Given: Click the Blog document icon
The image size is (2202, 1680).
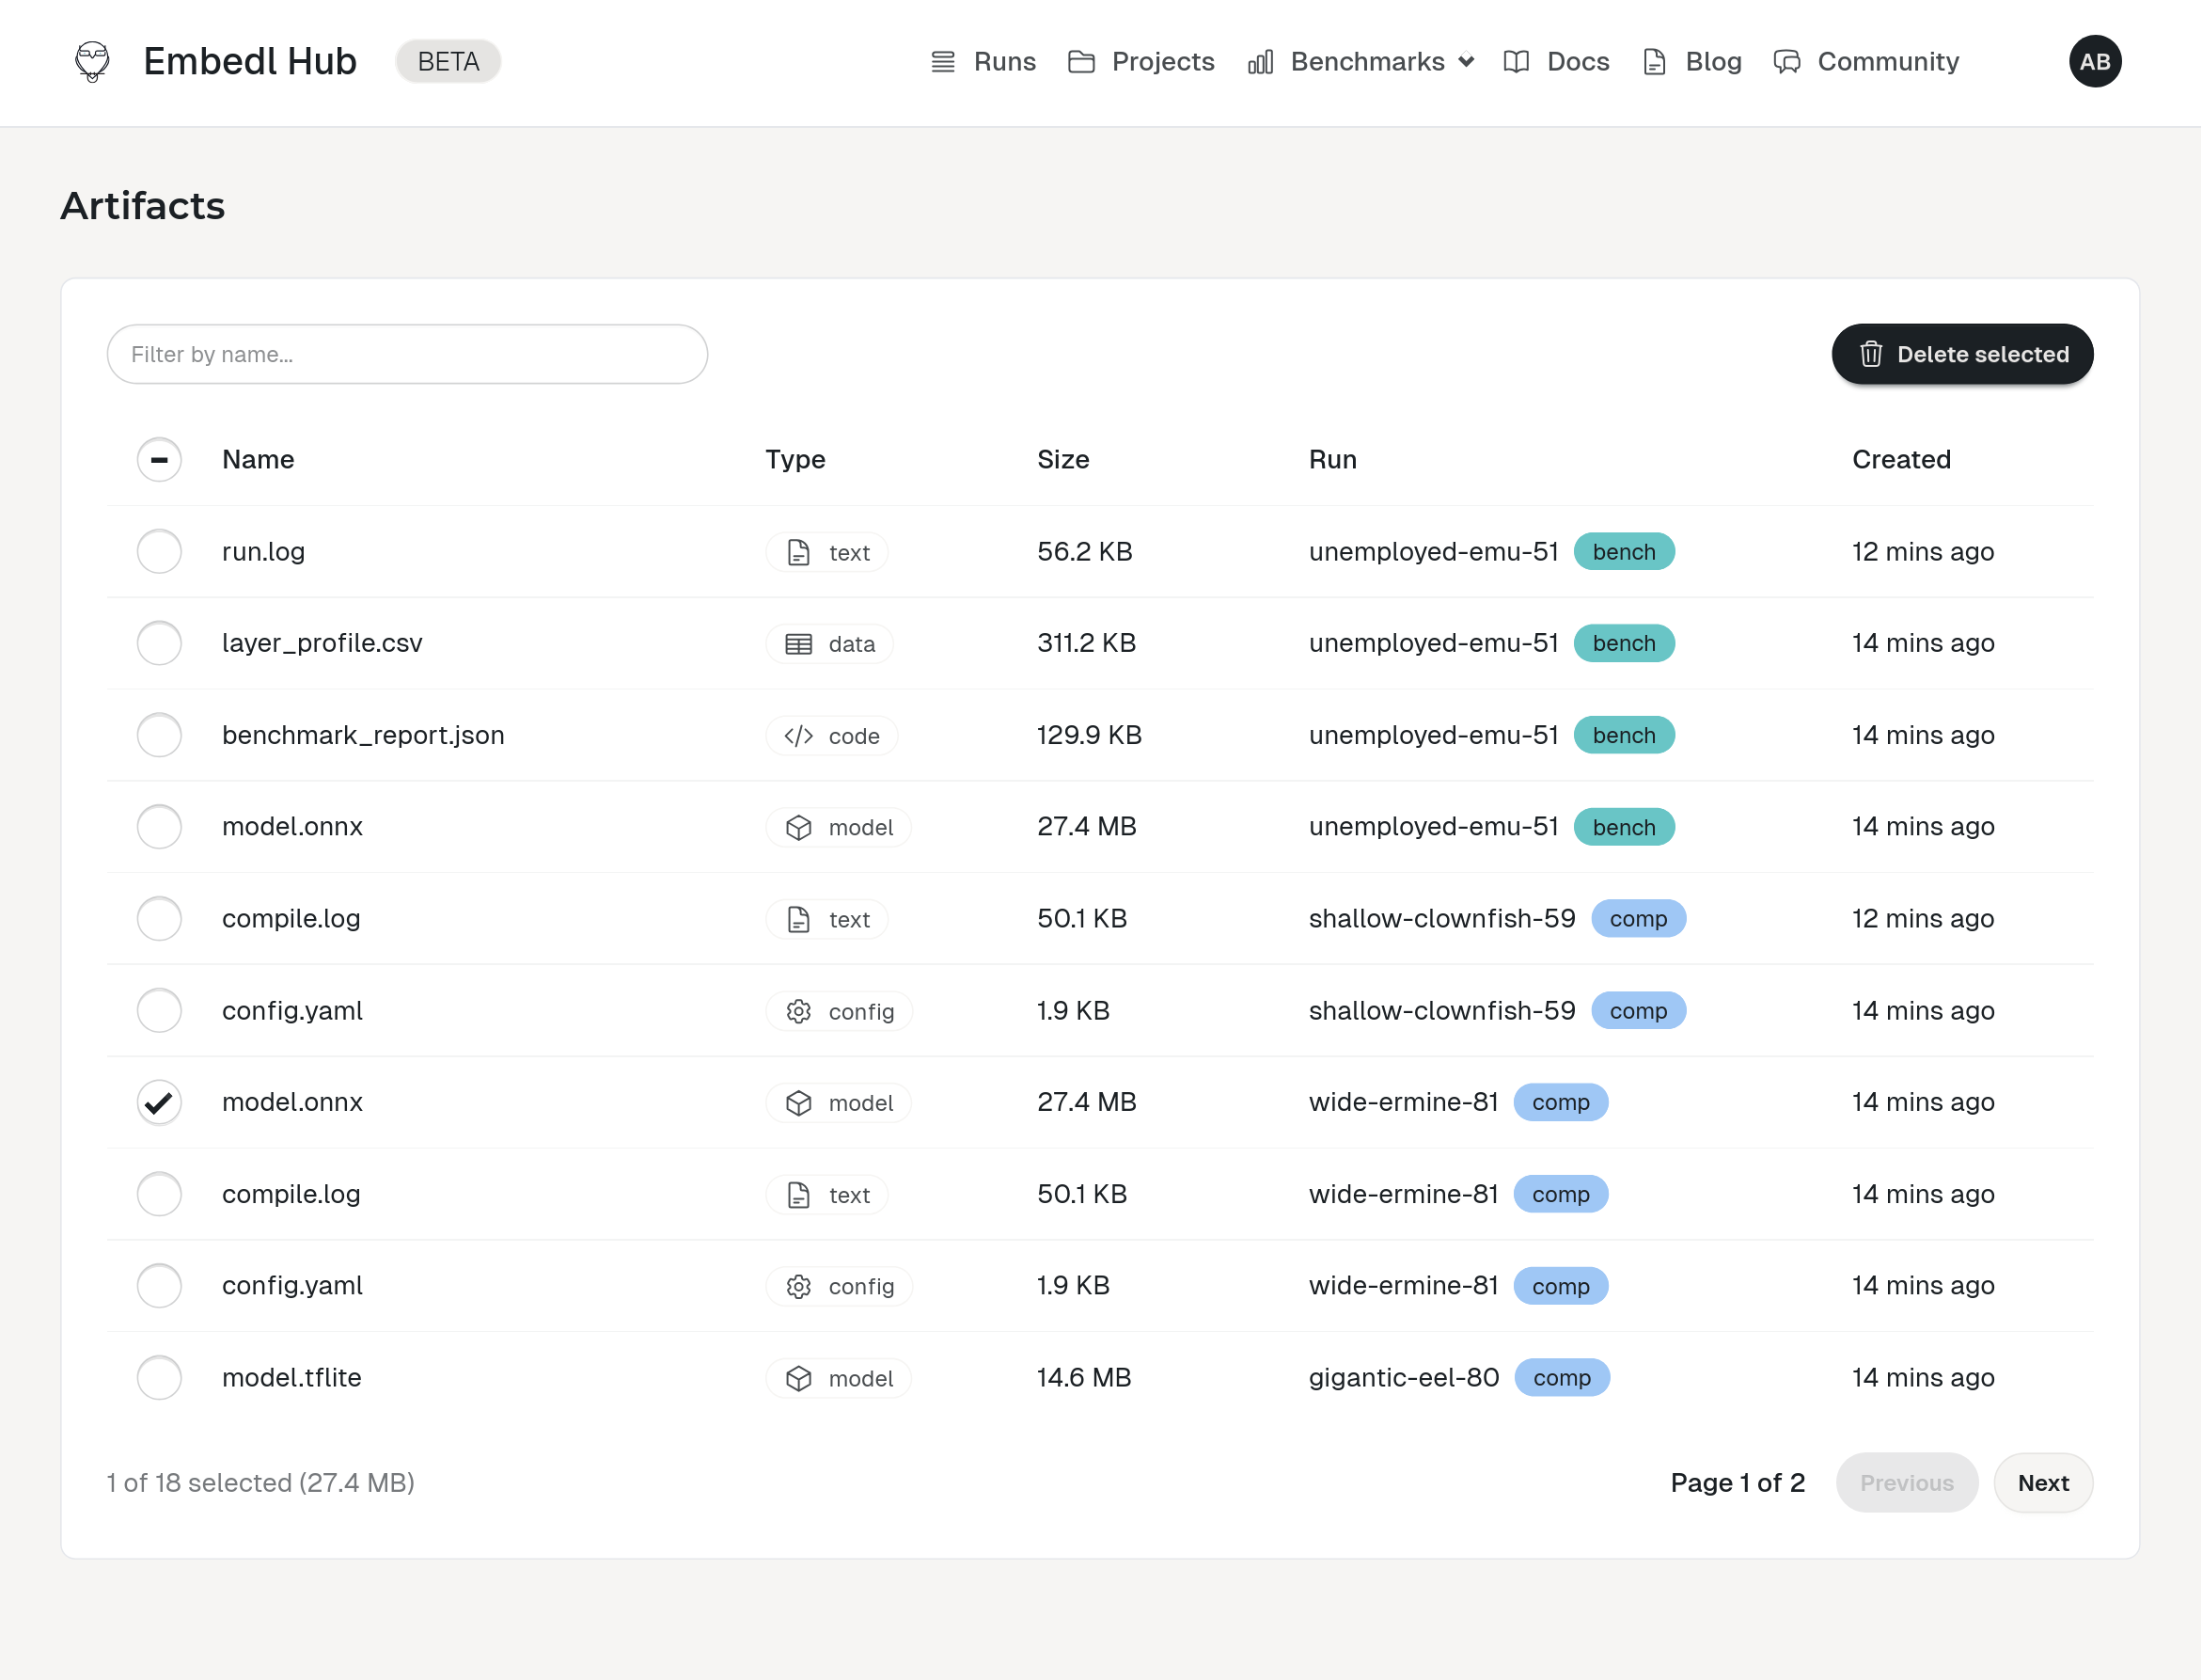Looking at the screenshot, I should click(1654, 62).
